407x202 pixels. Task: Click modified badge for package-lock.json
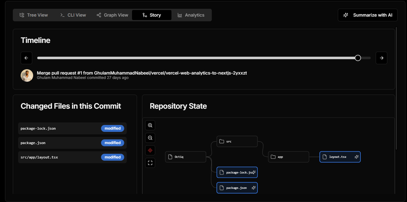pos(113,128)
